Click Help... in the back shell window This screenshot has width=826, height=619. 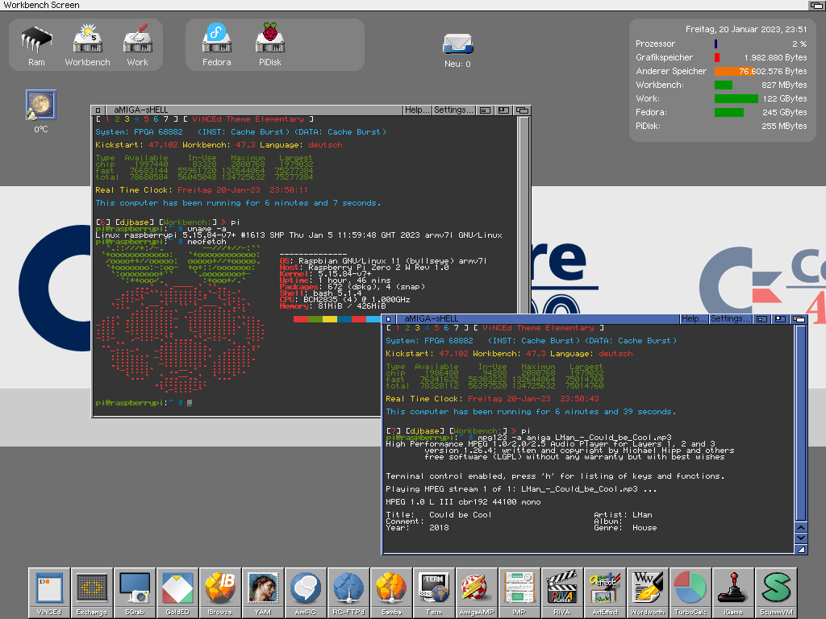click(417, 110)
